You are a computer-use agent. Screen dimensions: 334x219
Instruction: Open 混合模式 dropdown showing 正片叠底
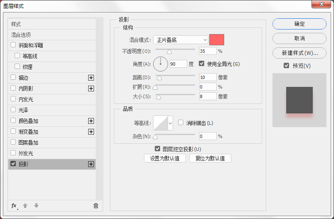coord(181,40)
